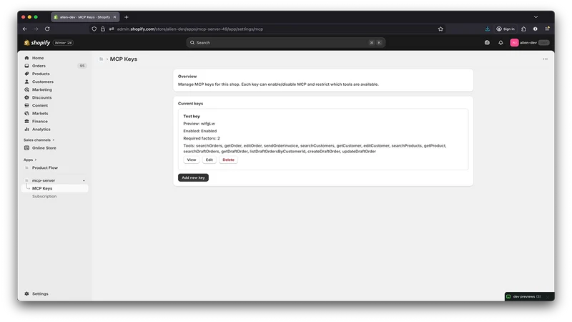Click browser Sign in button

(x=506, y=29)
